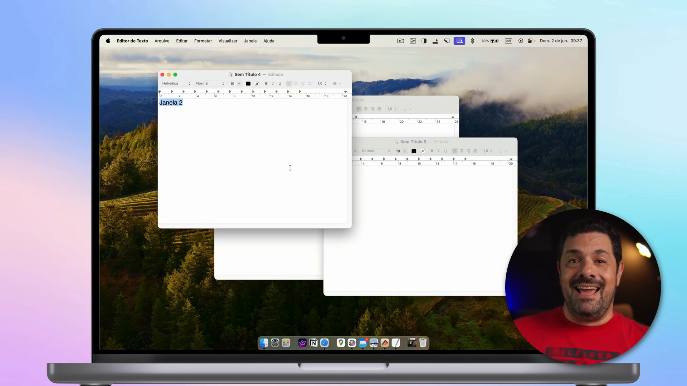Viewport: 687px width, 386px height.
Task: Open the orange triangle app in Dock
Action: [x=385, y=343]
